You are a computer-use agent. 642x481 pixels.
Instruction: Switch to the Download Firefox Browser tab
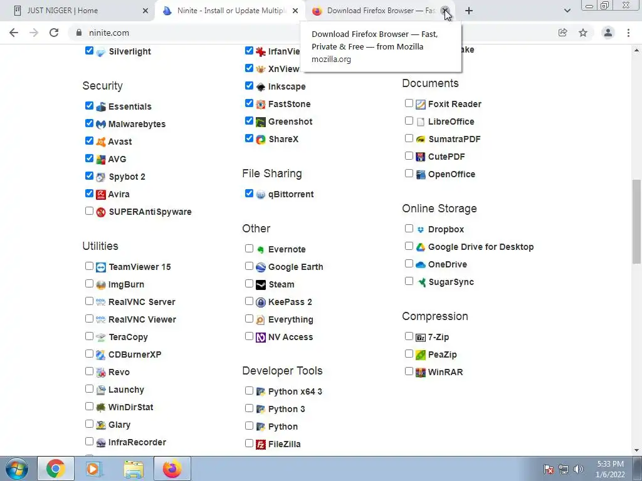(379, 11)
